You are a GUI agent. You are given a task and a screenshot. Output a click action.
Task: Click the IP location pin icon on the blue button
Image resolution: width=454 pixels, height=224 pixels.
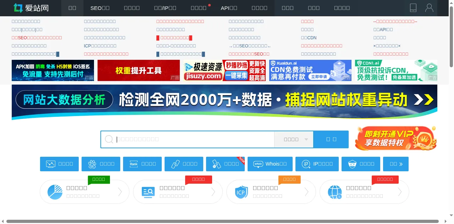pos(306,164)
